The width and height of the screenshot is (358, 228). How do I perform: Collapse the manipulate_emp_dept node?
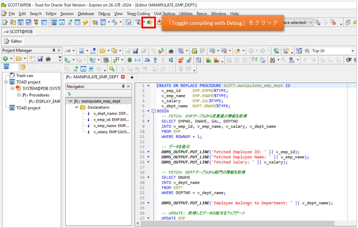coord(71,101)
